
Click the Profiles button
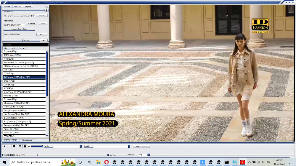42,16
